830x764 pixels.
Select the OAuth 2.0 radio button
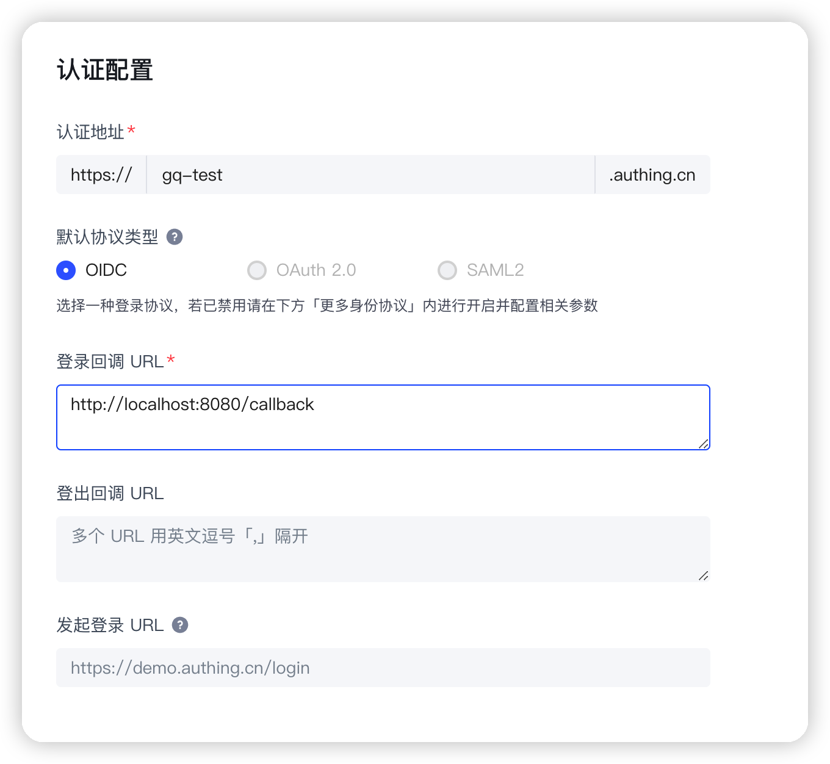coord(257,270)
